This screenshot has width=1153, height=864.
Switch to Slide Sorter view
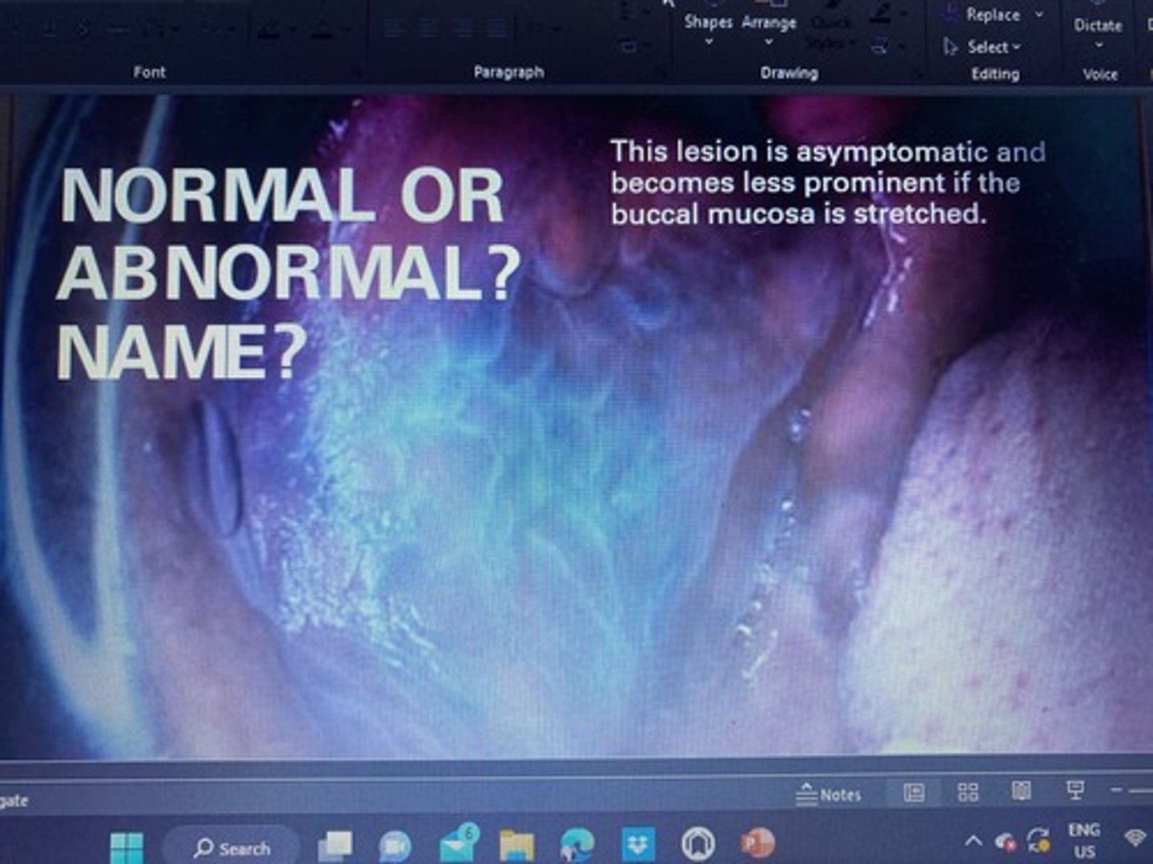967,792
